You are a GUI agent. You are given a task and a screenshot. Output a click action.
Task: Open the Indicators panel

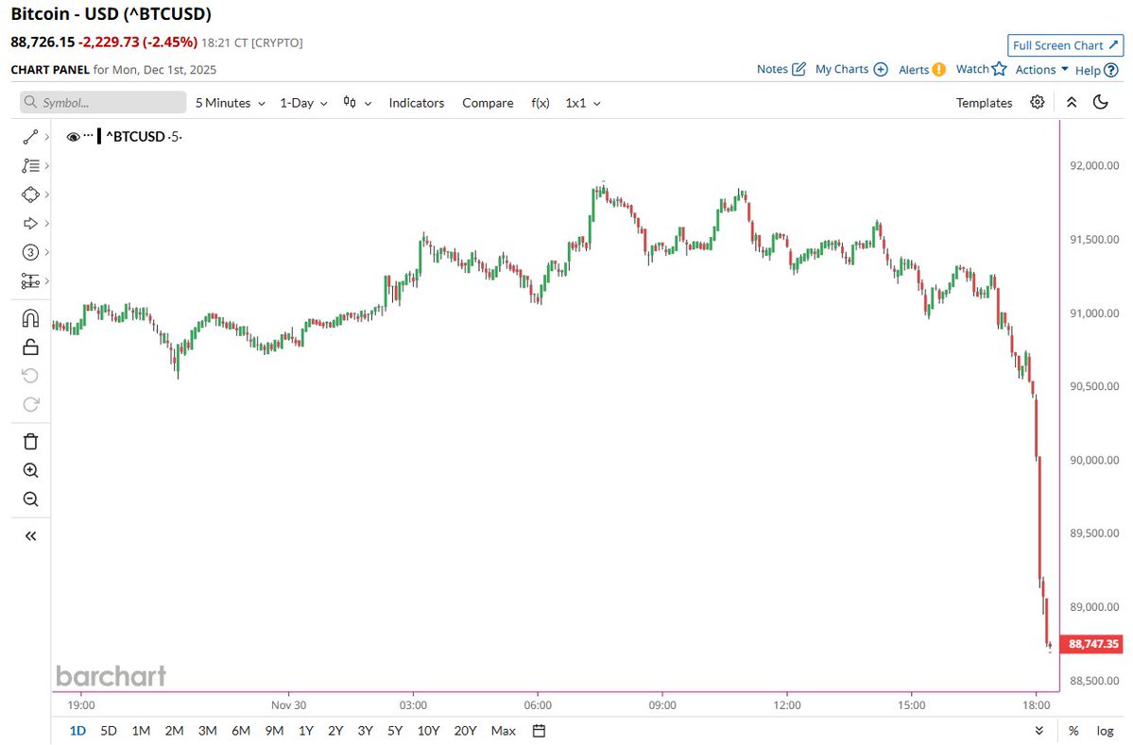tap(416, 102)
